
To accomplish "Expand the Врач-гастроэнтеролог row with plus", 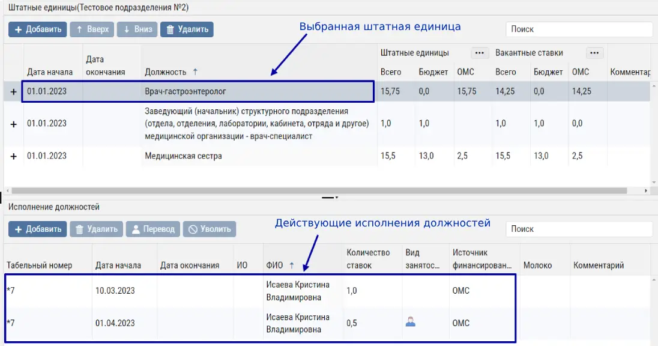I will tap(13, 92).
